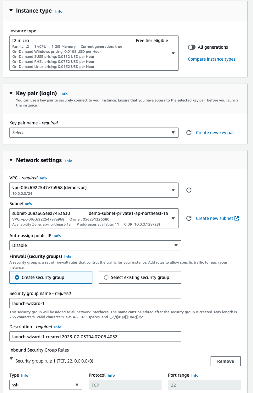Collapse the Network settings section
Image resolution: width=253 pixels, height=393 pixels.
pos(11,160)
